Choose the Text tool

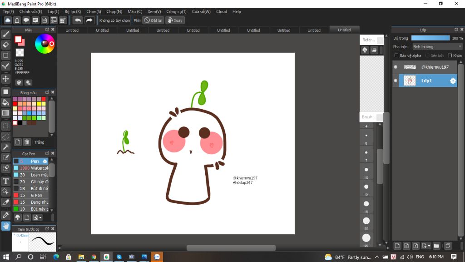point(5,181)
